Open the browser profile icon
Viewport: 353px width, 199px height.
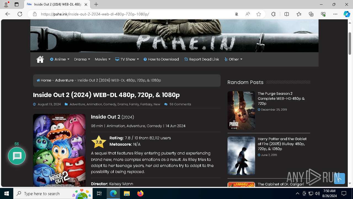point(6,4)
